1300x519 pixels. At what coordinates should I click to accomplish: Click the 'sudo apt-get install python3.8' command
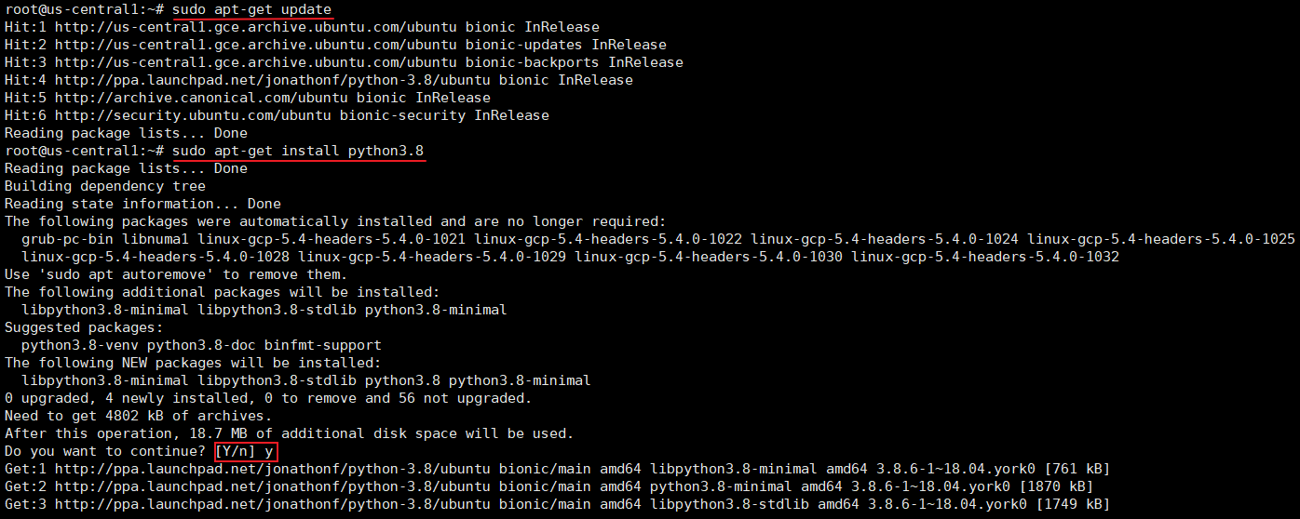[x=299, y=151]
